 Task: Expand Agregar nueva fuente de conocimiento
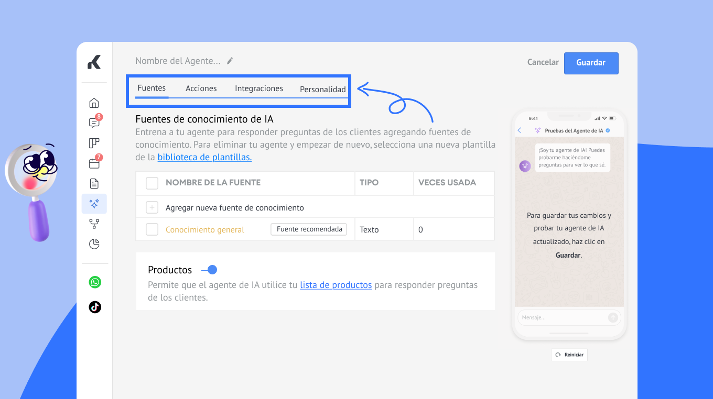point(152,208)
